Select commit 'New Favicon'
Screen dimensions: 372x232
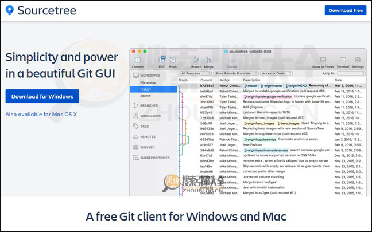pyautogui.click(x=252, y=145)
